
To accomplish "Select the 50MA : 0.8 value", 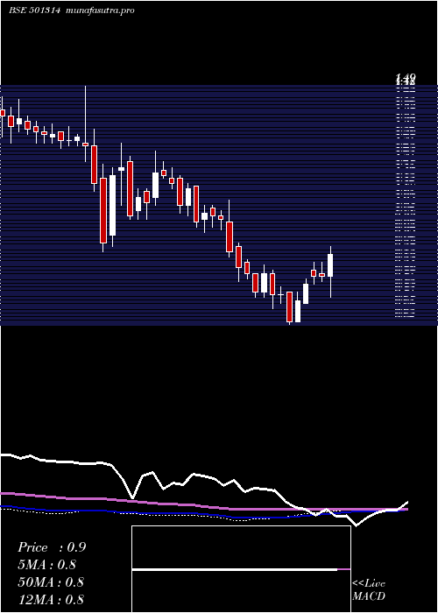I will pyautogui.click(x=51, y=581).
